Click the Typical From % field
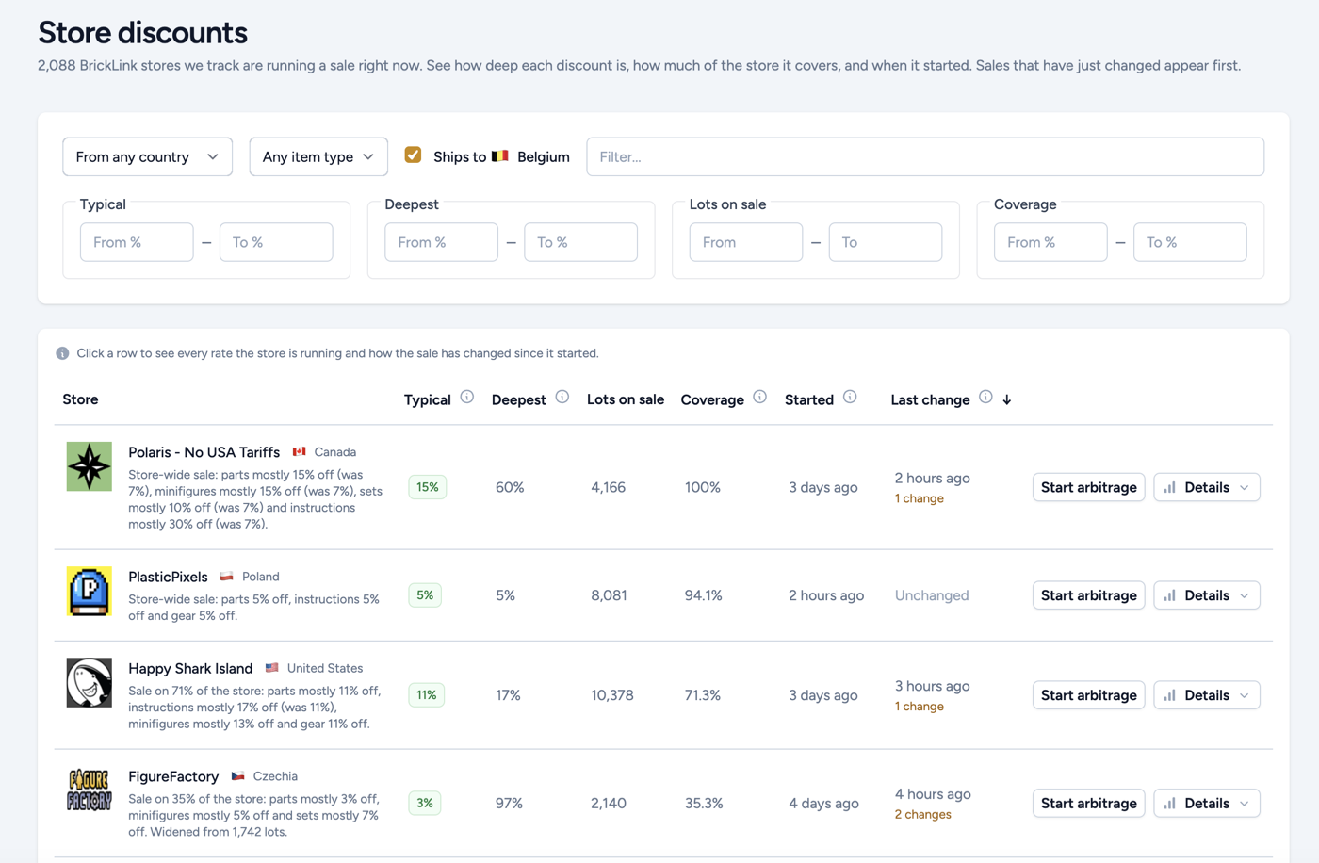The image size is (1319, 863). tap(137, 242)
